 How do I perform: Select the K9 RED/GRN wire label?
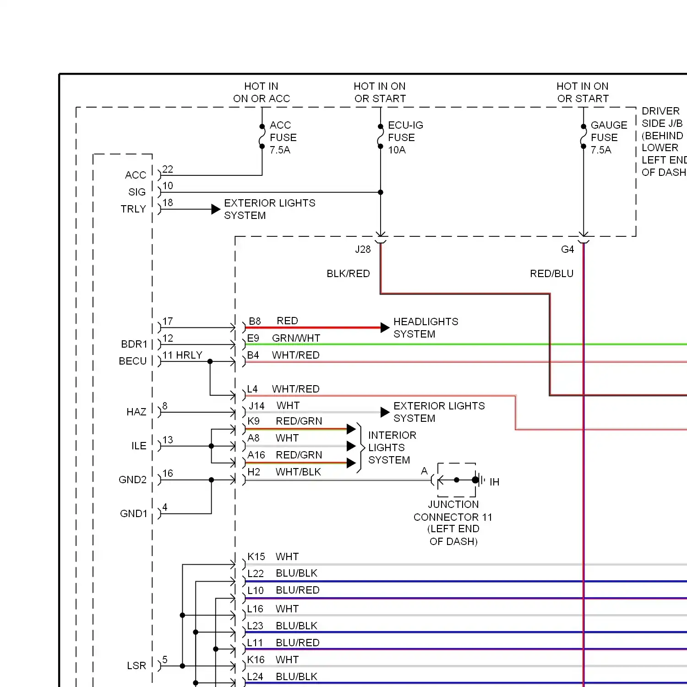point(284,421)
